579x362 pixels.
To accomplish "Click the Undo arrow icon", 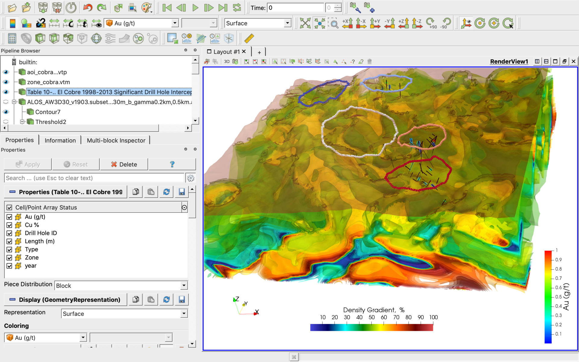I will (87, 8).
